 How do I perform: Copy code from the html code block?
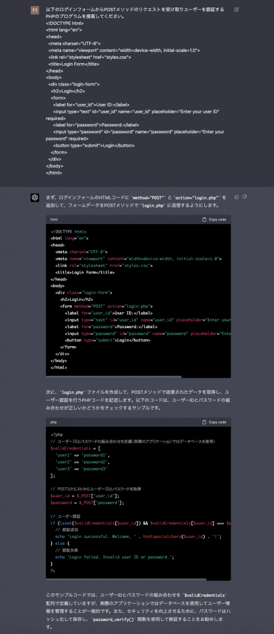click(x=214, y=219)
